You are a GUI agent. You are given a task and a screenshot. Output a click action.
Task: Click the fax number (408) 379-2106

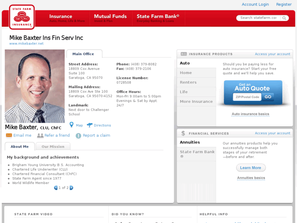click(138, 69)
